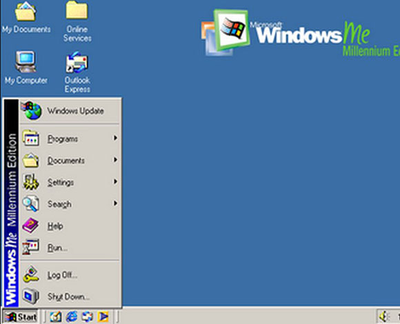Screen dimensions: 400x324
Task: Select Log Off... in Start menu
Action: point(70,275)
